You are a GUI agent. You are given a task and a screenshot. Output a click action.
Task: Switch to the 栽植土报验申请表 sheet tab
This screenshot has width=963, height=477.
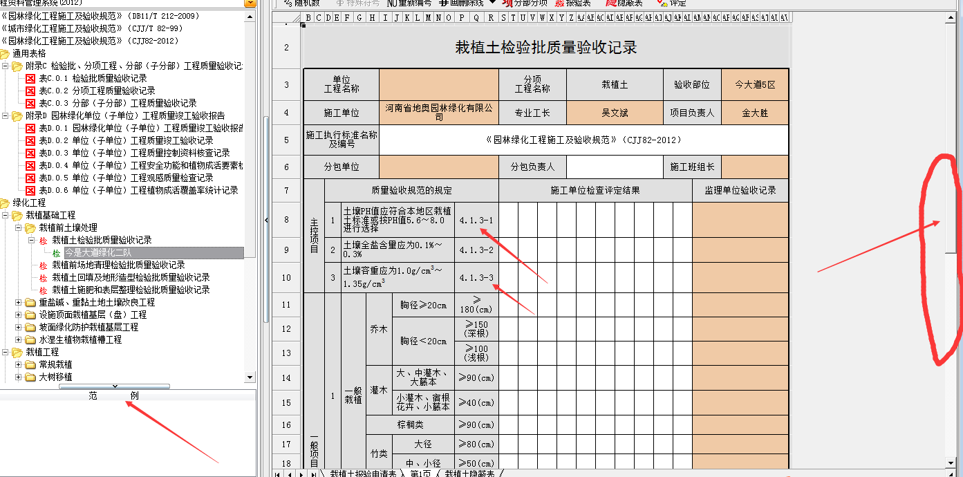(363, 473)
